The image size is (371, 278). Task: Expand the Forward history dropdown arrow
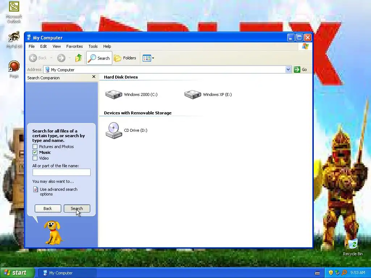pos(70,58)
